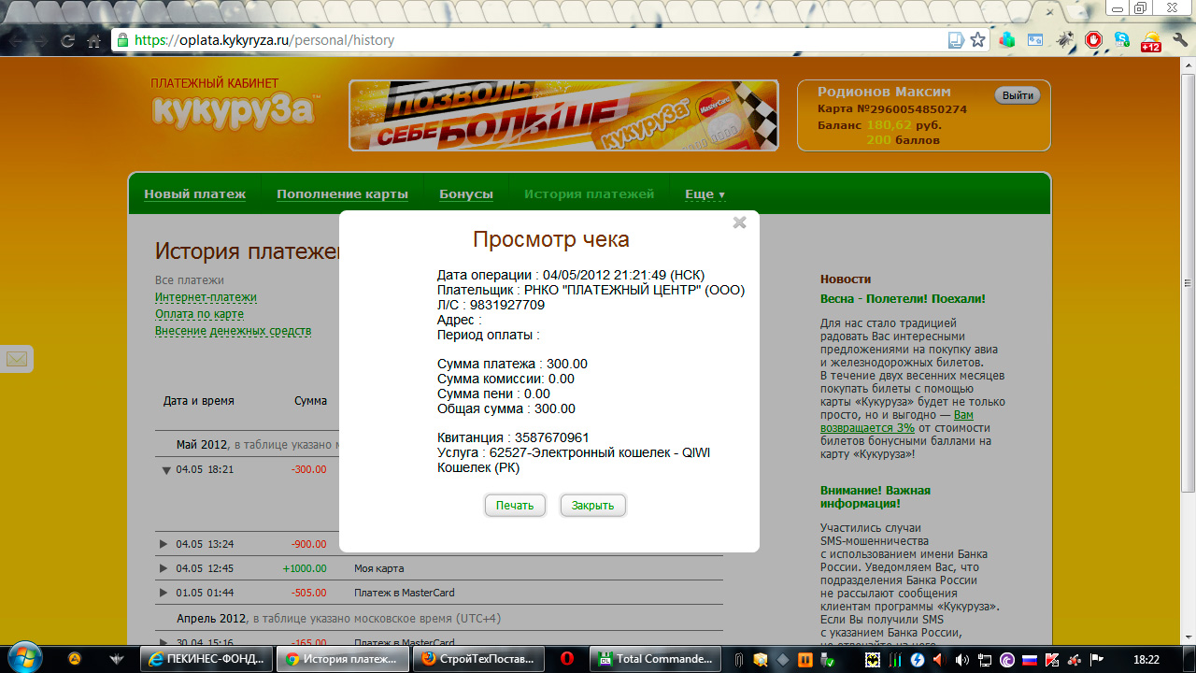This screenshot has height=673, width=1196.
Task: Click the bug-shaped extension icon in Chrome toolbar
Action: [x=1064, y=40]
